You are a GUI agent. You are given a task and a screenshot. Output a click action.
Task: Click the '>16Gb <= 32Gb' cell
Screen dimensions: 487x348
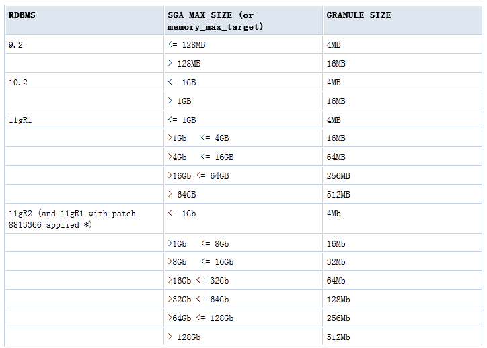point(198,281)
